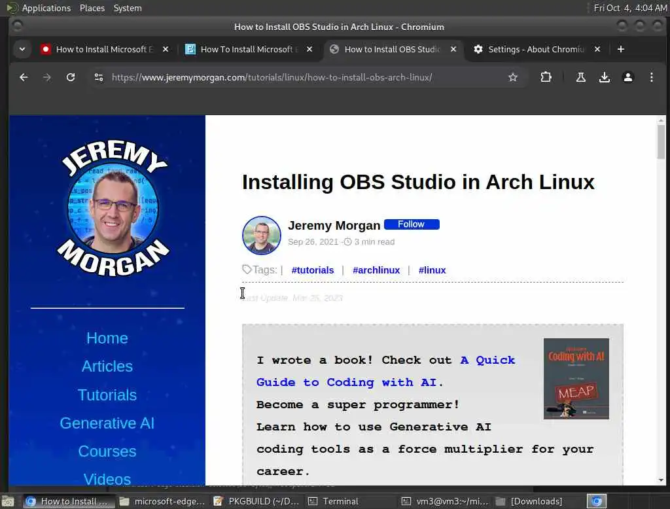Open the Extensions puzzle icon
Viewport: 670px width, 509px height.
pos(546,77)
